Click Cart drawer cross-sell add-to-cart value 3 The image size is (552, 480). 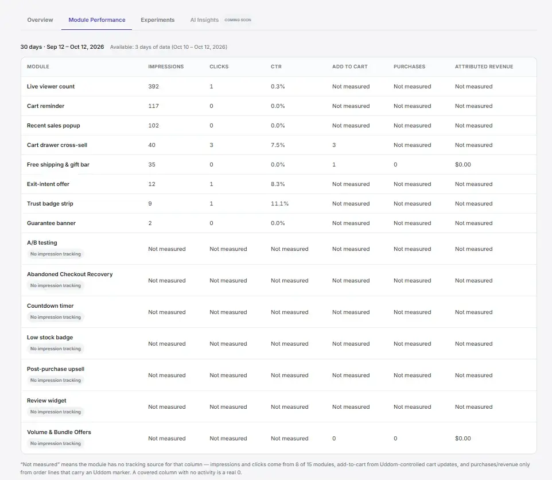[334, 145]
